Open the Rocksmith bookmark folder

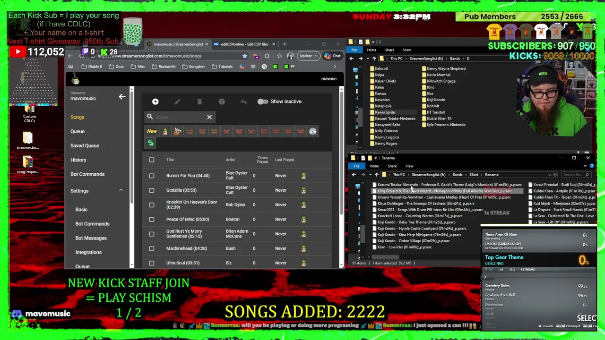tap(164, 67)
